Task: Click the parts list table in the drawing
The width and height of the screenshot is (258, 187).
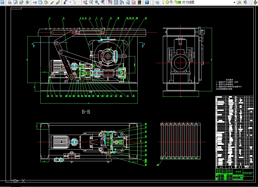Action: 235,132
